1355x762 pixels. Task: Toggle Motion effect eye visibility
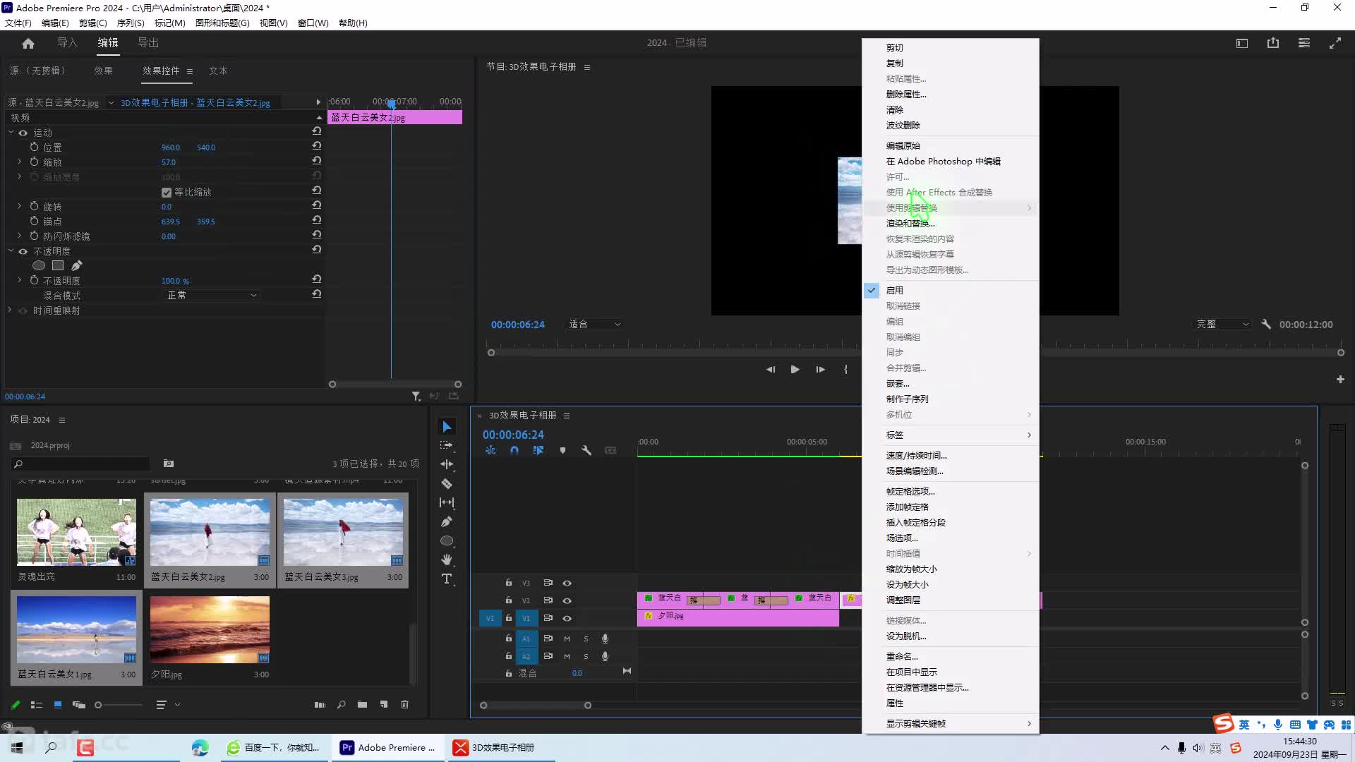coord(23,133)
